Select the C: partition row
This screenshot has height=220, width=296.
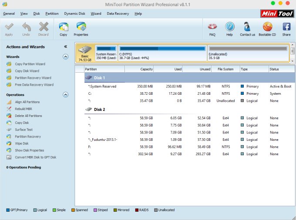tap(189, 93)
